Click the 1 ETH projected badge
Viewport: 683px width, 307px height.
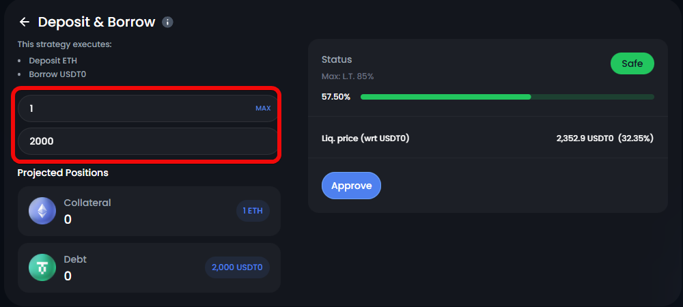[253, 211]
